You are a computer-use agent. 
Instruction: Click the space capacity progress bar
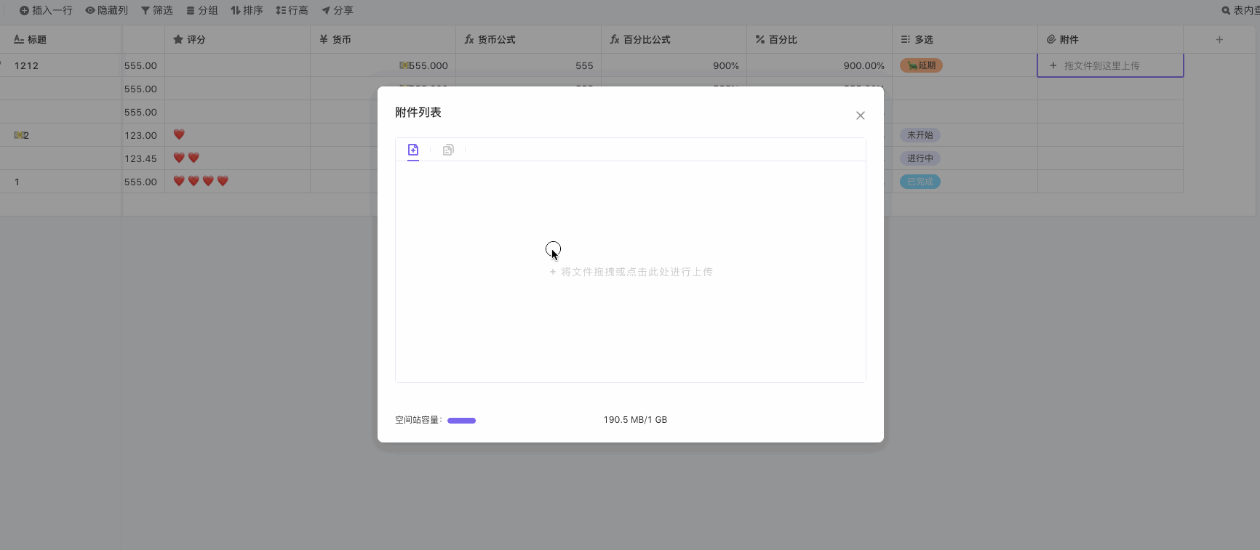(461, 420)
